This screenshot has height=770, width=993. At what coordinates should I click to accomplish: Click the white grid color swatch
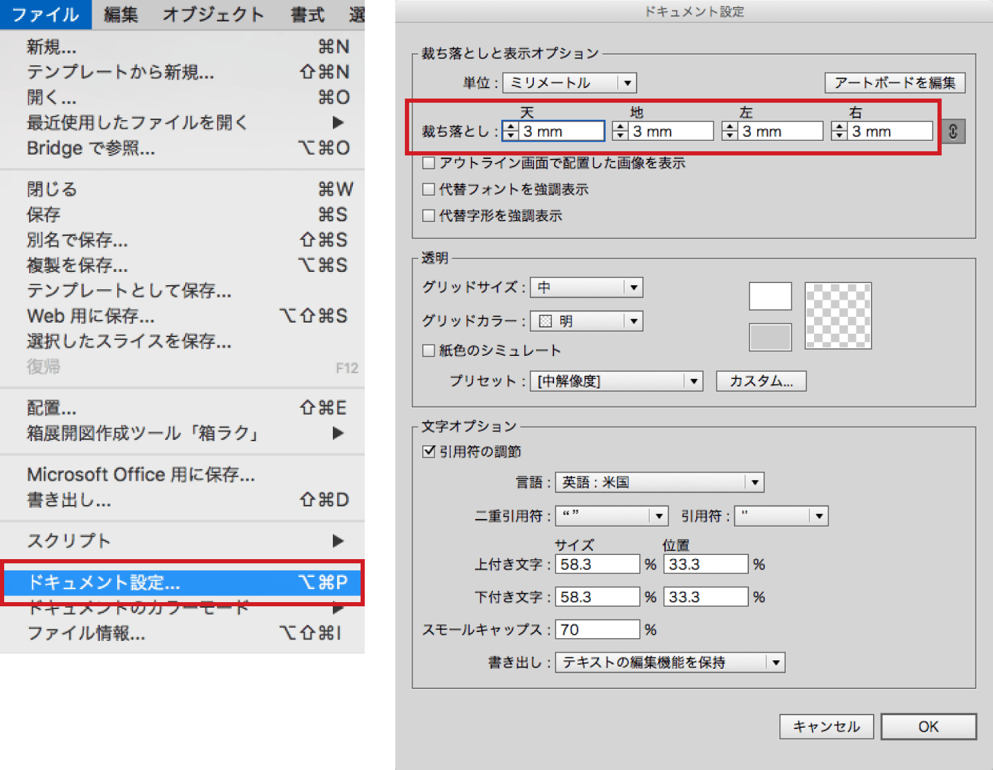[770, 296]
